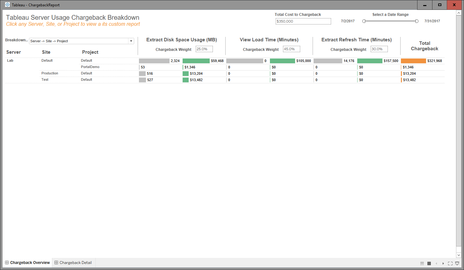The width and height of the screenshot is (464, 270).
Task: Click the $13,482 Test total chargeback value
Action: [x=410, y=80]
